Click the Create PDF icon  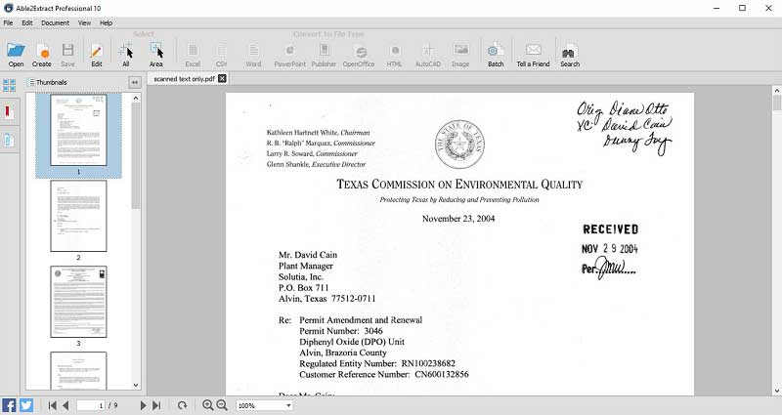(42, 54)
